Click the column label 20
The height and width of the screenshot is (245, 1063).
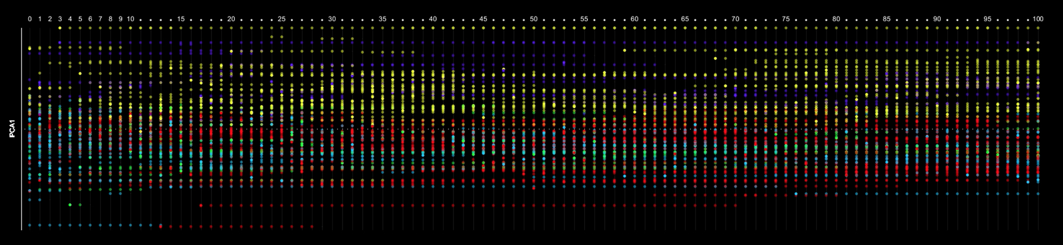tap(231, 19)
